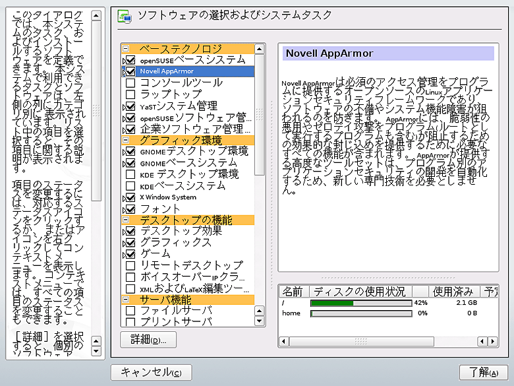
Task: Uncheck the デスクトップ効果 checkbox
Action: point(130,231)
